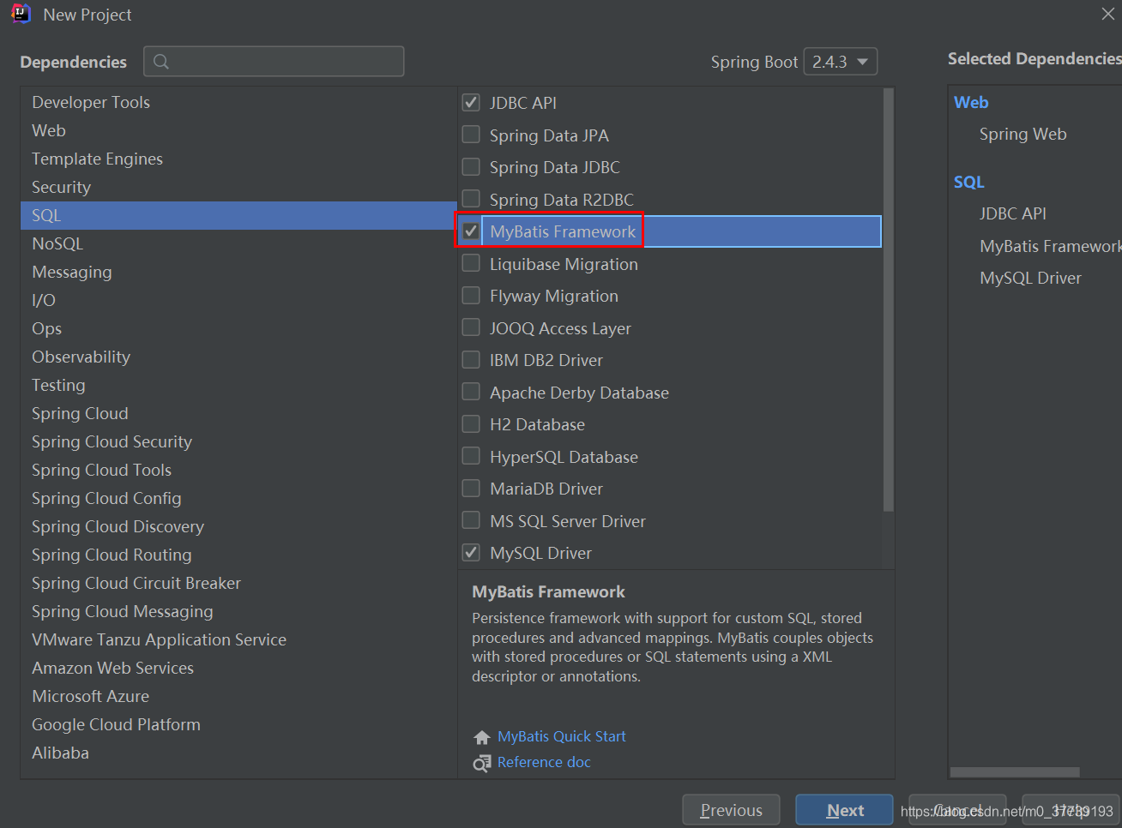Tick the MariaDB Driver checkbox

coord(471,489)
